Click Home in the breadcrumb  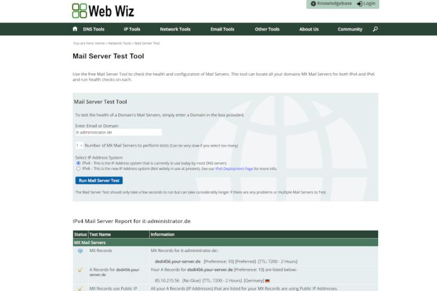[x=100, y=43]
